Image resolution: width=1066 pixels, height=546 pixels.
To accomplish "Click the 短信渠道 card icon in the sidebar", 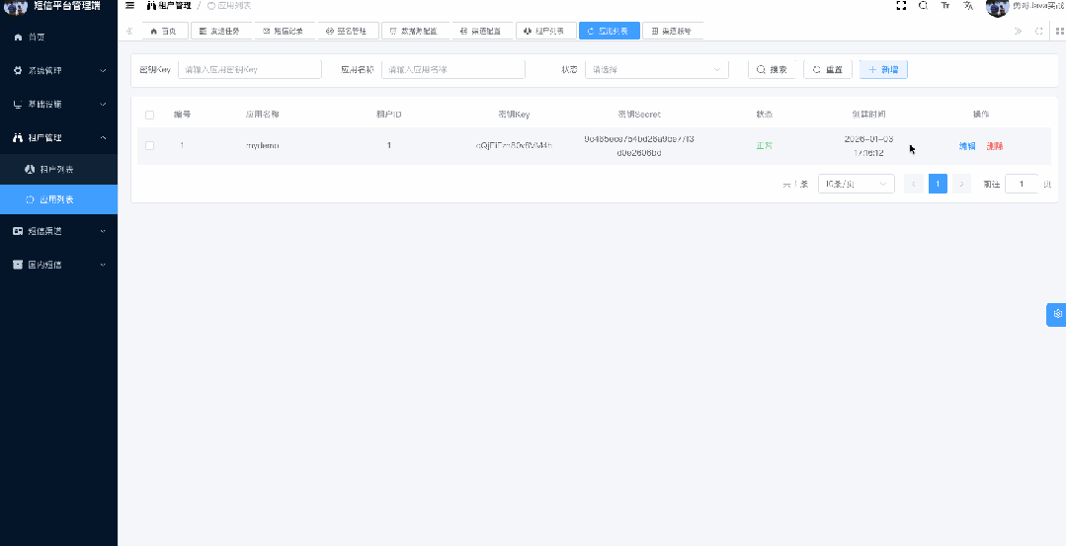I will coord(19,231).
